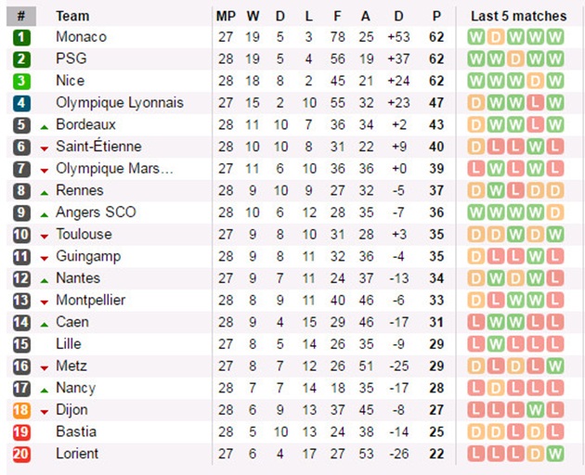Screen dimensions: 585x475
Task: Click Olympique Lyonnais' blue rank 4 badge
Action: coord(21,103)
